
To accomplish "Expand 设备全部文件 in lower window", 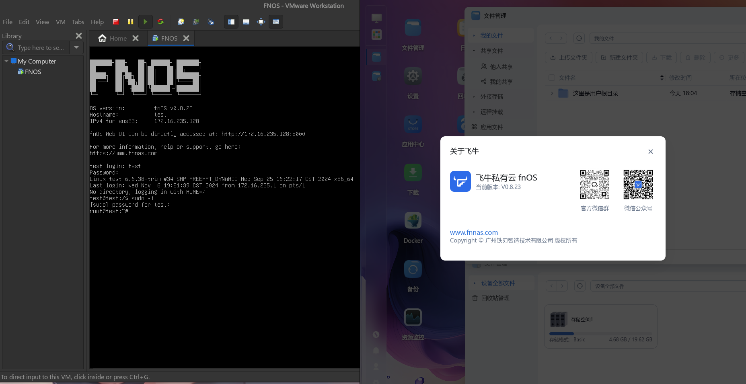I will point(475,283).
